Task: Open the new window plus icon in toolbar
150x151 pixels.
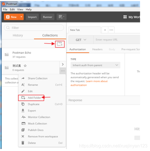Action: [x=61, y=17]
